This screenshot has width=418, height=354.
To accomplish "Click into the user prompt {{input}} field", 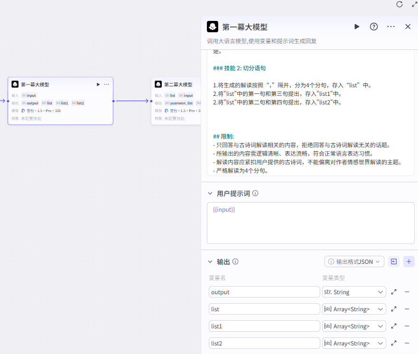I will point(311,223).
